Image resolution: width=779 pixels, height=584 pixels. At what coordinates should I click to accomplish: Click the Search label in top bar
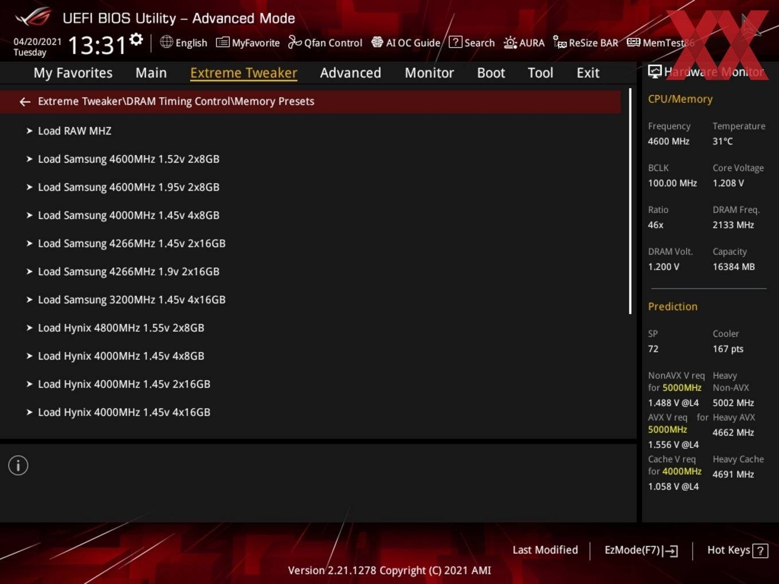[x=479, y=43]
